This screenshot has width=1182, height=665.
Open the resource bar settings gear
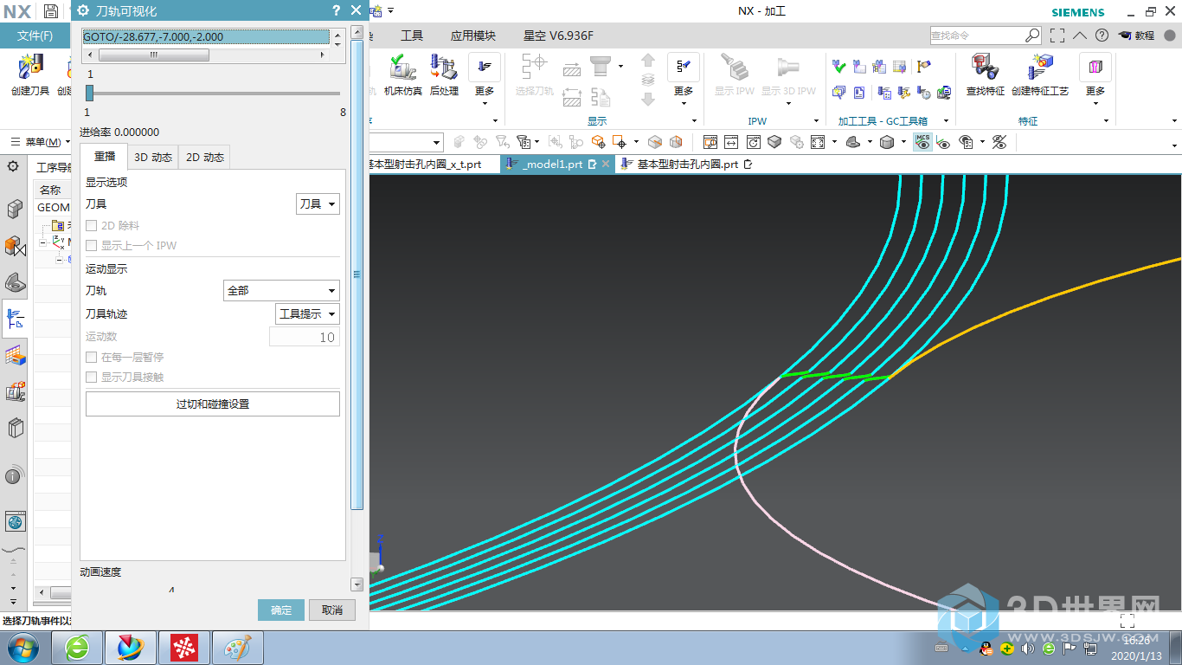click(13, 166)
